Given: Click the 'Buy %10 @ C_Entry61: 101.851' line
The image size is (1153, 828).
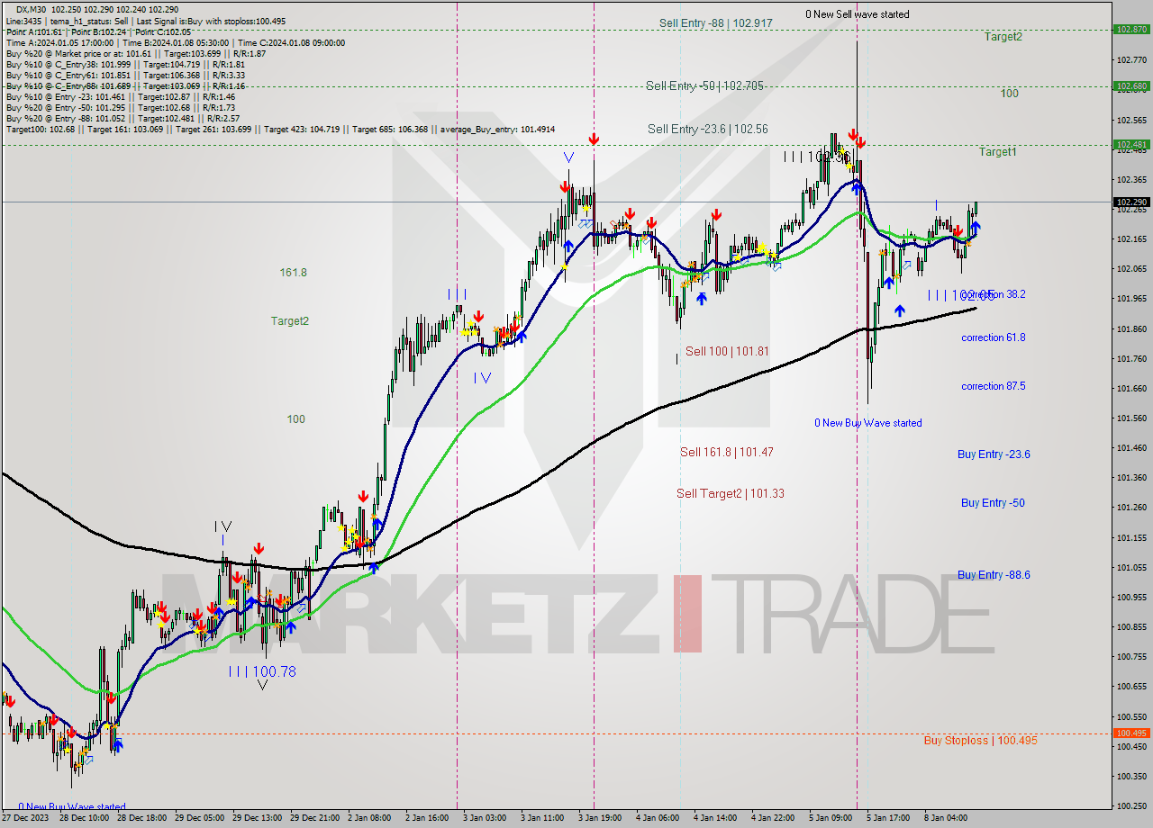Looking at the screenshot, I should 125,75.
